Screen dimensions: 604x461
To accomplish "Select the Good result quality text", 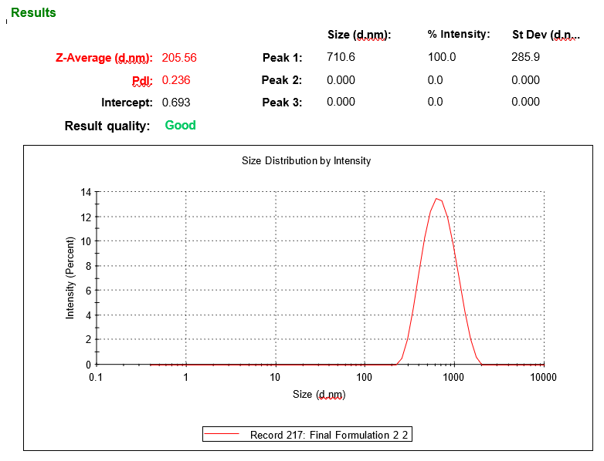I will [180, 125].
